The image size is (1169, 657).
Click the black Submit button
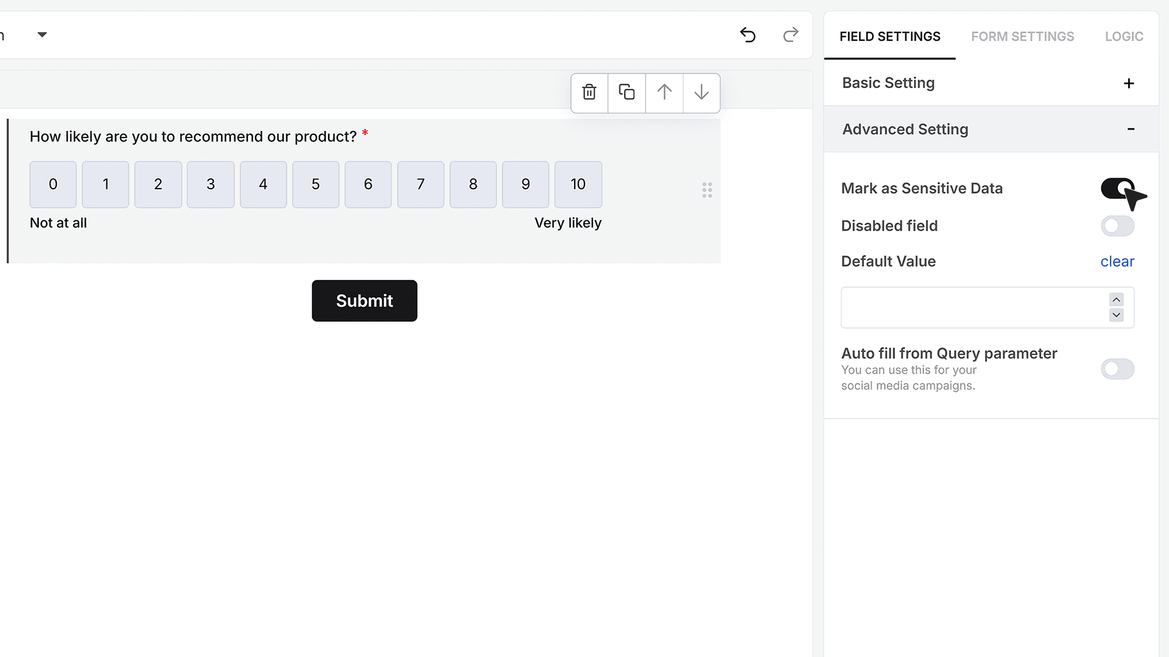[x=364, y=301]
